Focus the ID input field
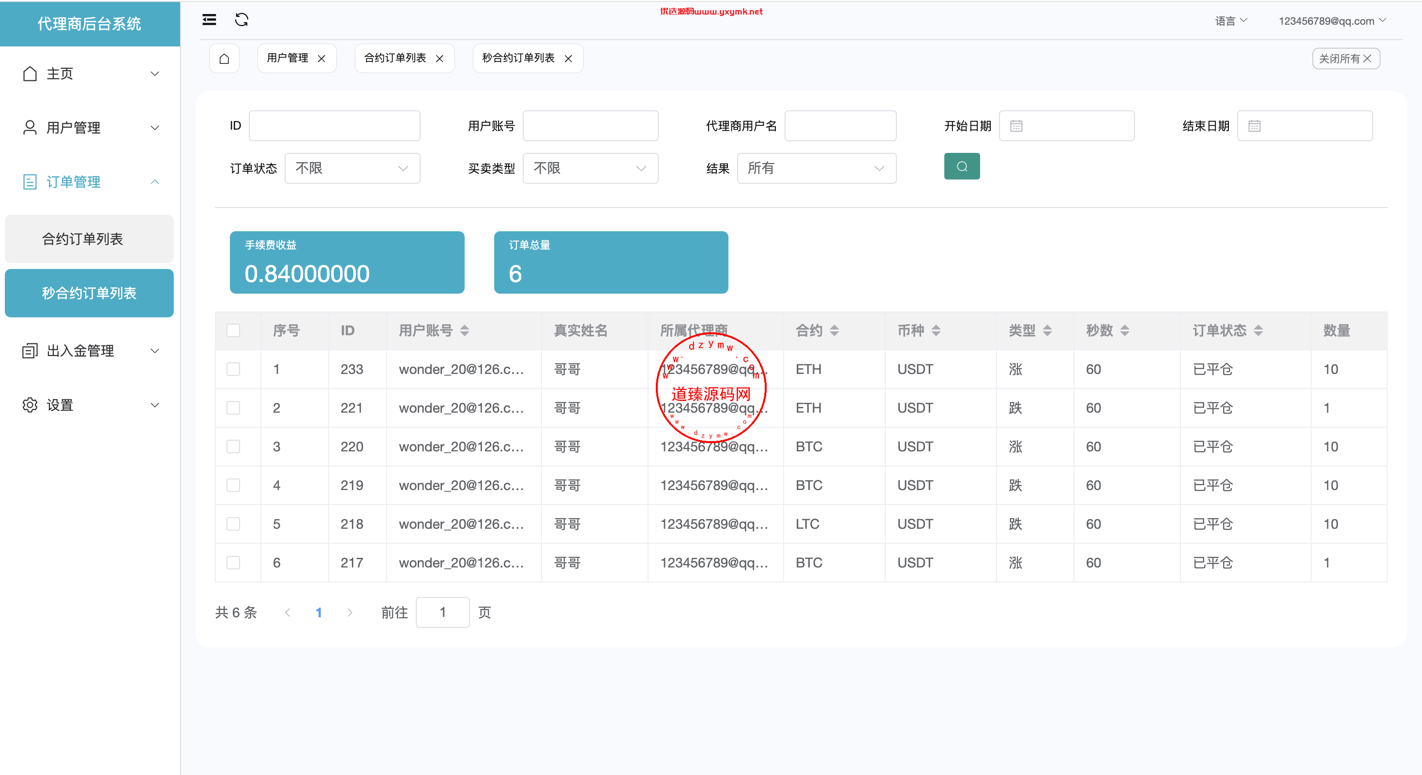Image resolution: width=1422 pixels, height=775 pixels. tap(334, 126)
